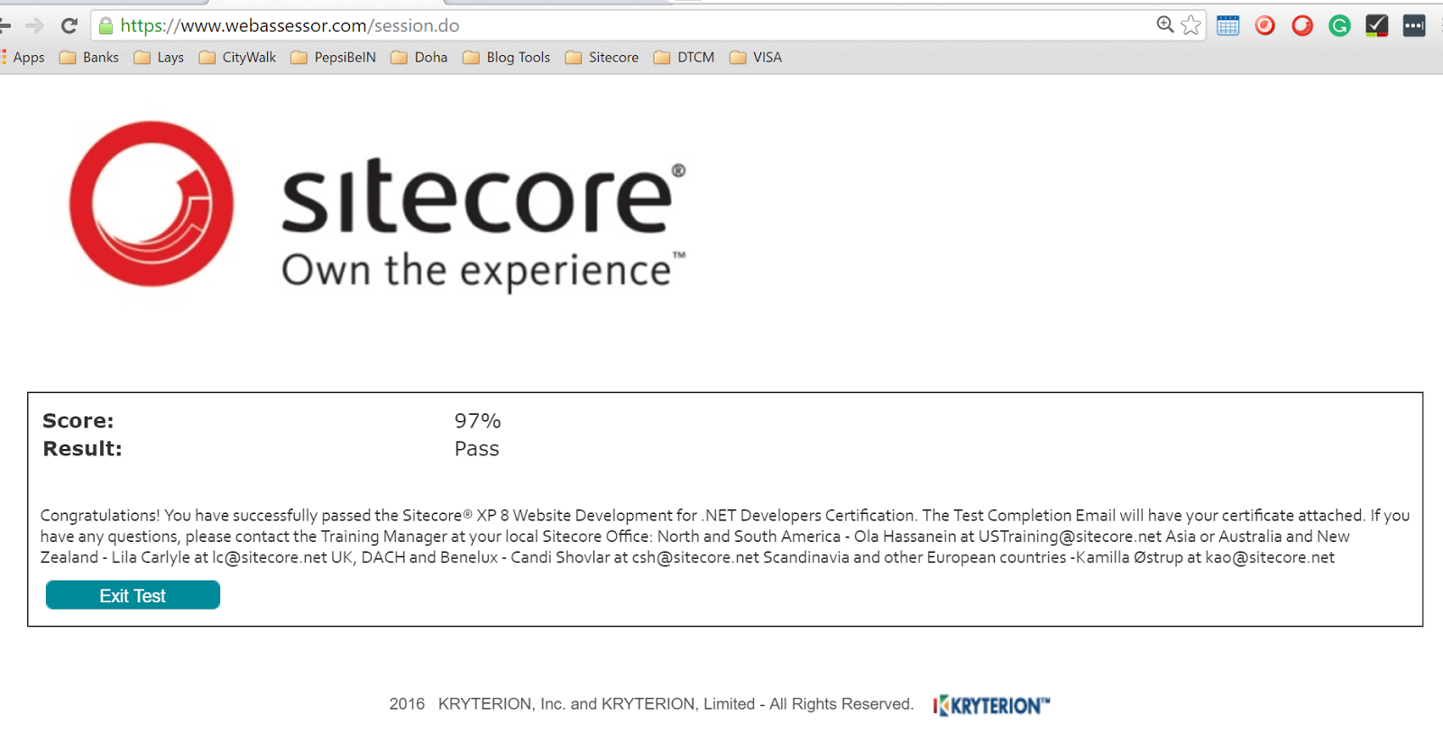Open the Lays bookmark folder
1443x752 pixels.
pos(159,57)
